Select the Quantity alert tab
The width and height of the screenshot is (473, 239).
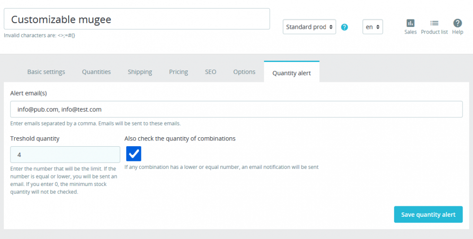click(x=291, y=73)
